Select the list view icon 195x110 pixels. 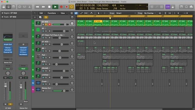pos(76,13)
